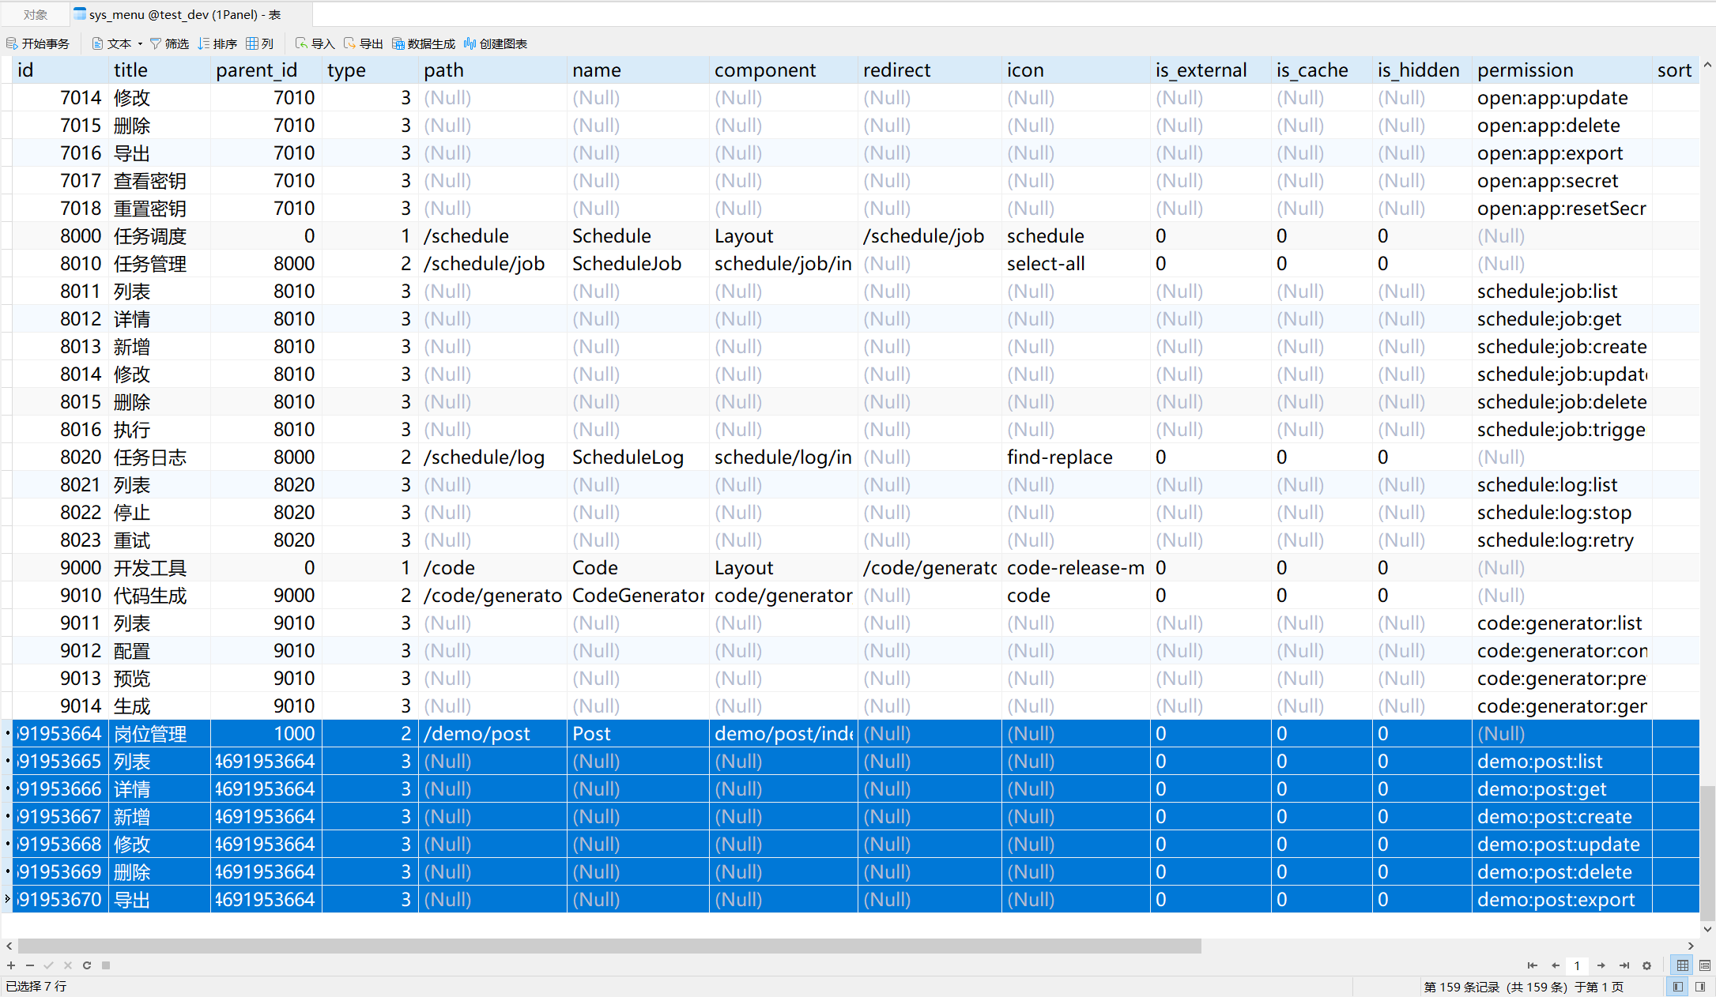
Task: Click the id column header
Action: pos(59,70)
